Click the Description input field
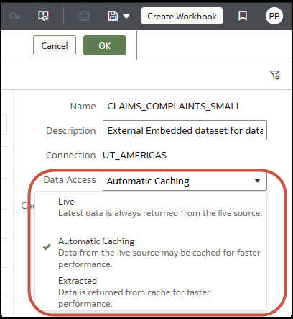 [185, 130]
